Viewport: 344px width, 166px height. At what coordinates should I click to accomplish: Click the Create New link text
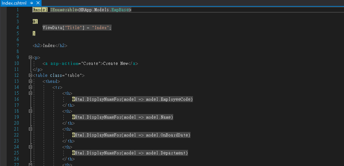(115, 64)
